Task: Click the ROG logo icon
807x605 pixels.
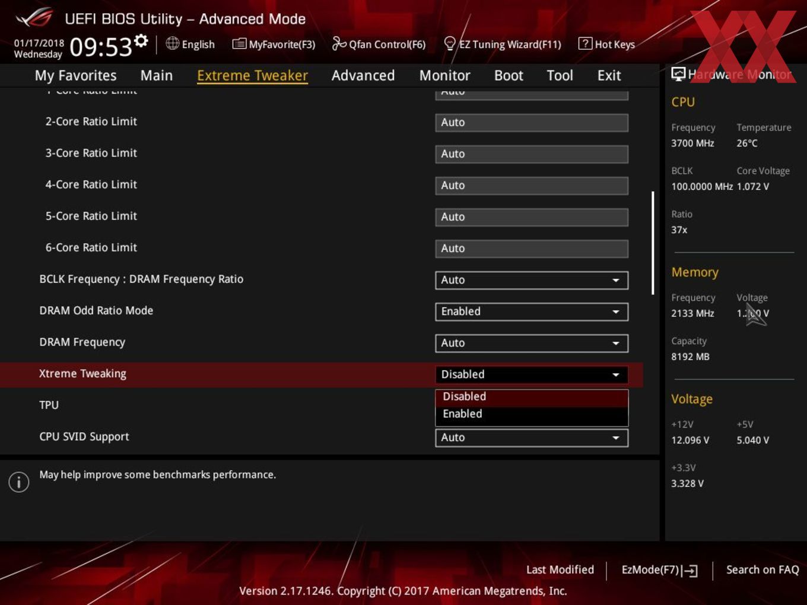Action: [34, 18]
